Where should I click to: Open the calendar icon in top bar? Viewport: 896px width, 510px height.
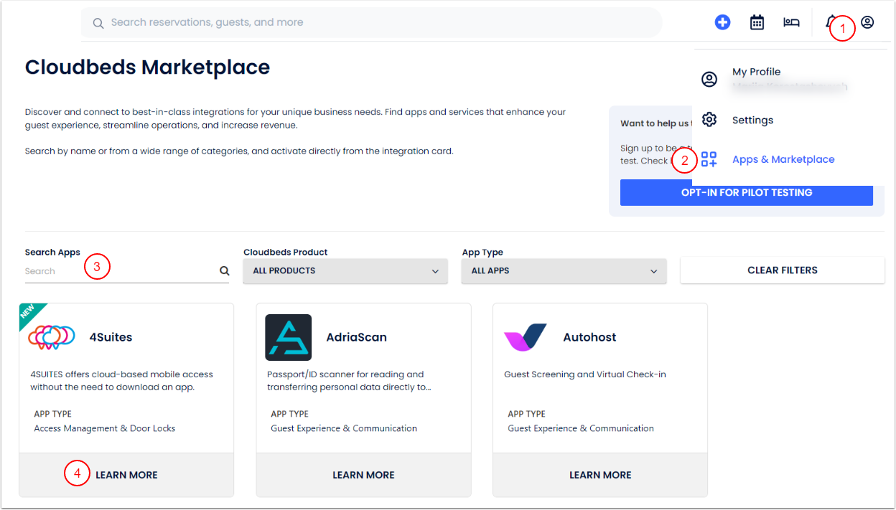tap(757, 22)
